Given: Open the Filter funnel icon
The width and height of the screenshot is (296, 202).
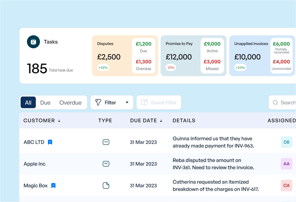Looking at the screenshot, I should [98, 102].
